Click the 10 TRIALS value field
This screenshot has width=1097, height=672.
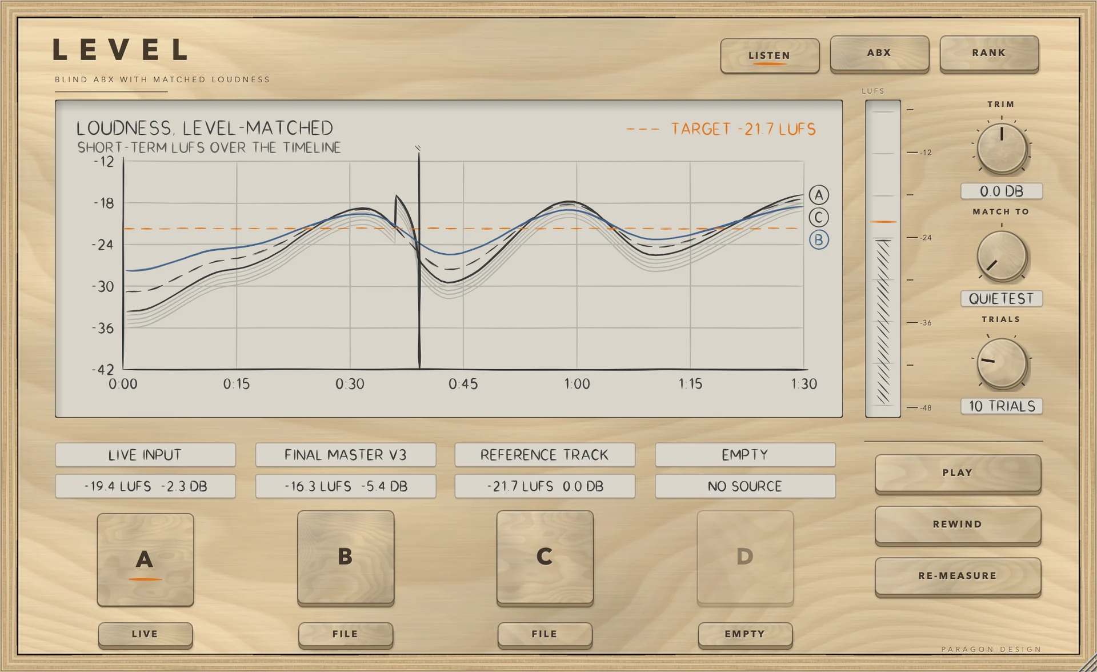click(1002, 406)
